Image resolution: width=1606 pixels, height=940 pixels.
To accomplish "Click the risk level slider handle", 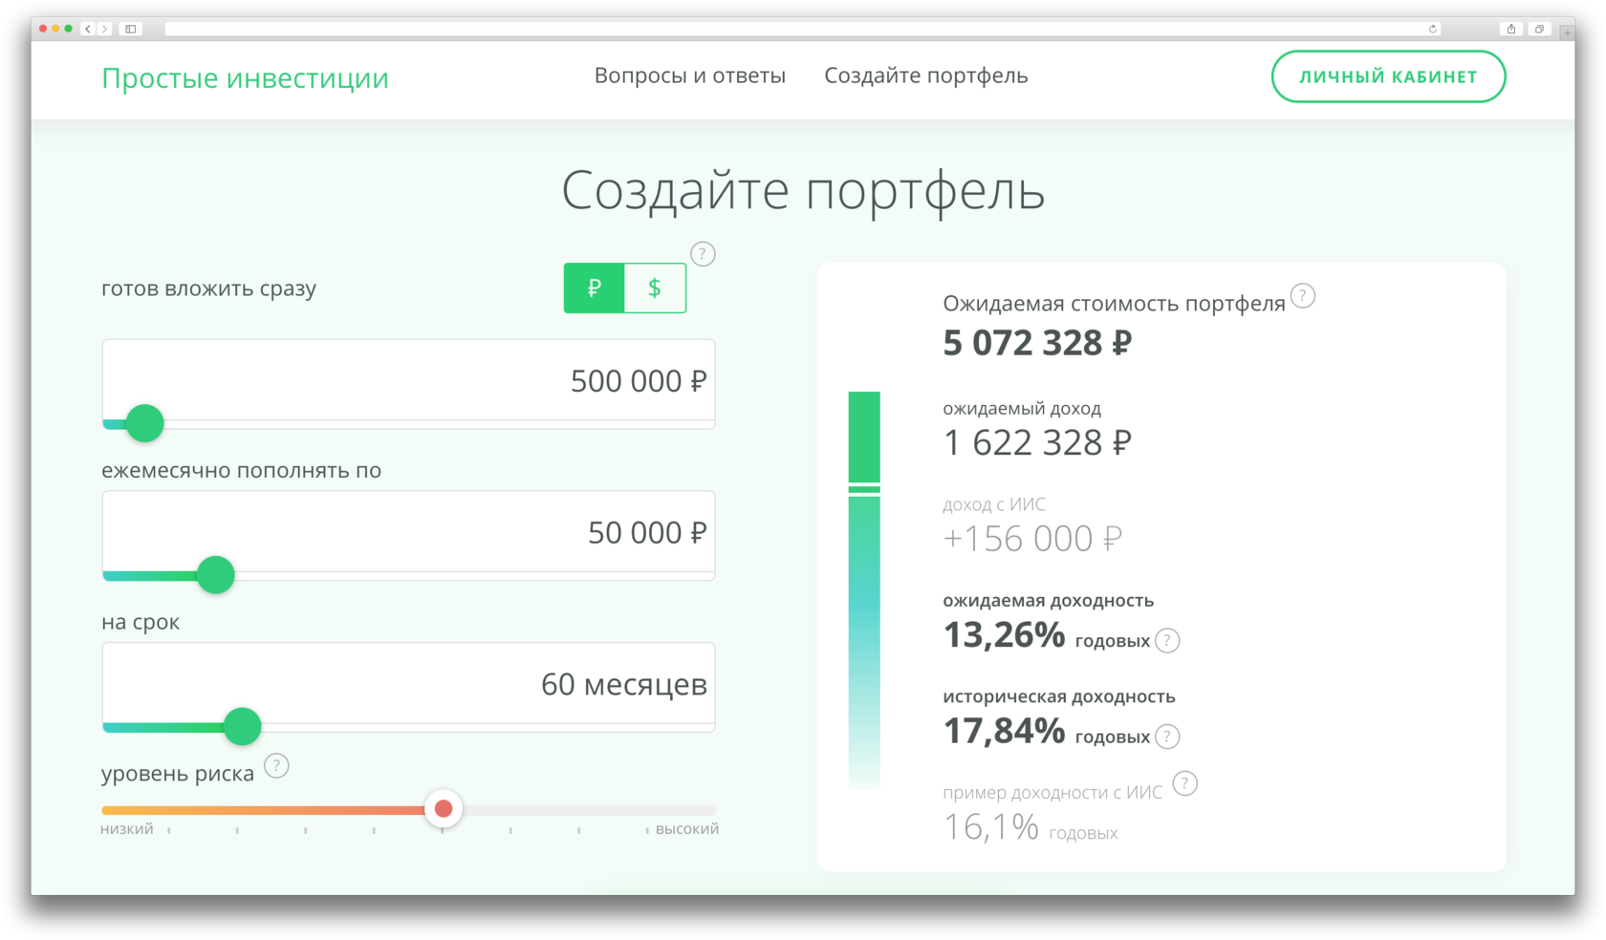I will (444, 809).
